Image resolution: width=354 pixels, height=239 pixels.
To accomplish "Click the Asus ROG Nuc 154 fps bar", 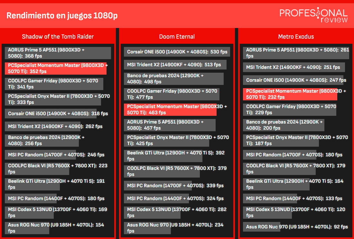I will point(27,228).
